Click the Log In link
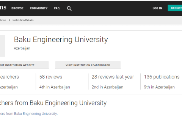 pos(157,8)
